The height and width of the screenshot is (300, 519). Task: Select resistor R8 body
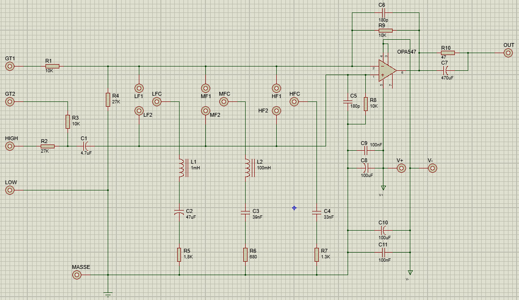coord(366,104)
